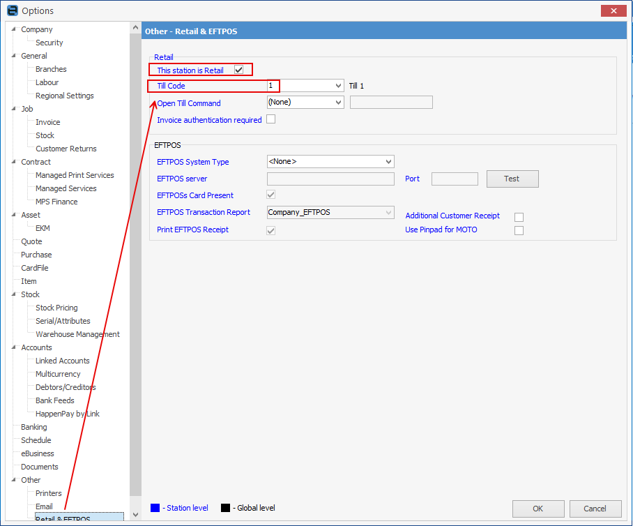633x526 pixels.
Task: Select Stock under Job
Action: pos(45,135)
